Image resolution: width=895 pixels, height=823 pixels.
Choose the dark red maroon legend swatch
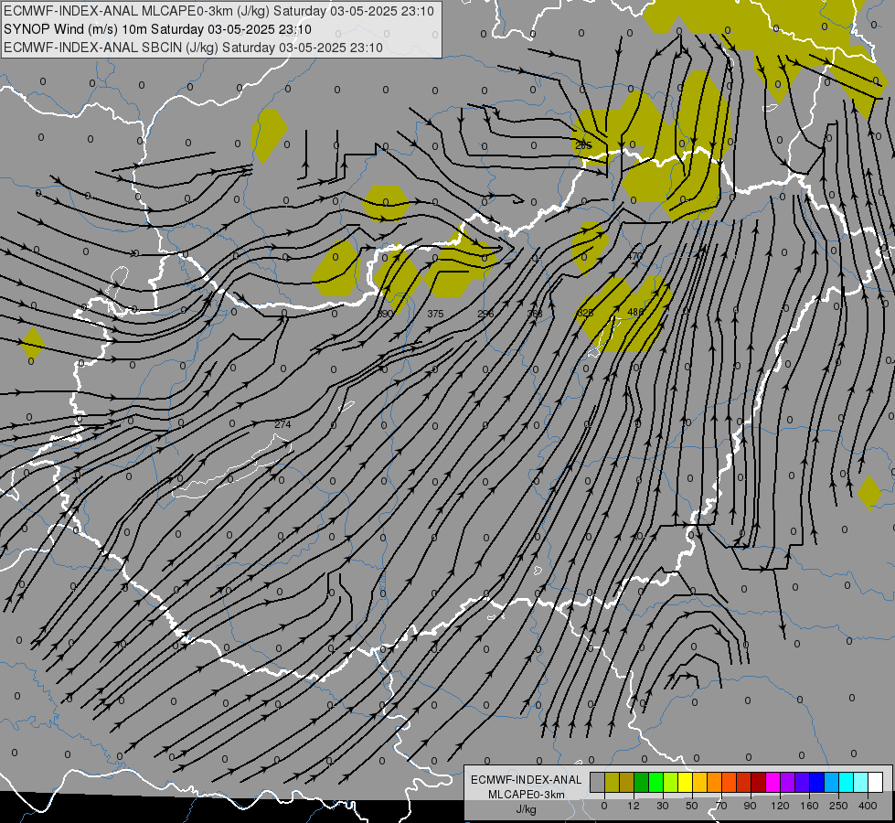[x=759, y=783]
